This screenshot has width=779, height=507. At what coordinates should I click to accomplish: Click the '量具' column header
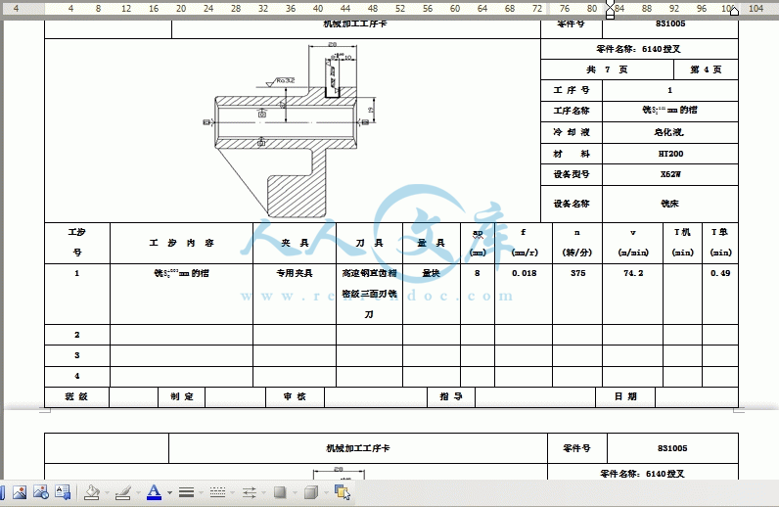(432, 243)
